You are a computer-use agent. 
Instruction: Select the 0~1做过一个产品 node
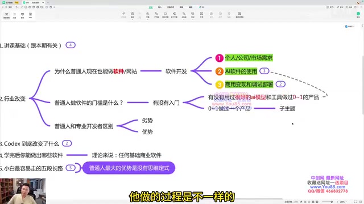tap(229, 108)
